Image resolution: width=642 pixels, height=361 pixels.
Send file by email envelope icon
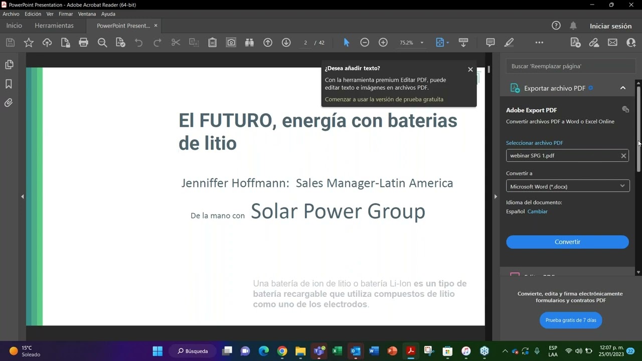click(612, 43)
